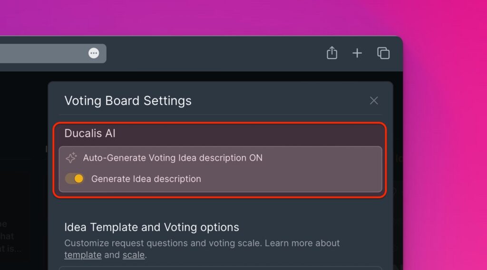Open the 'scale' help link
This screenshot has height=270, width=487.
[x=134, y=255]
